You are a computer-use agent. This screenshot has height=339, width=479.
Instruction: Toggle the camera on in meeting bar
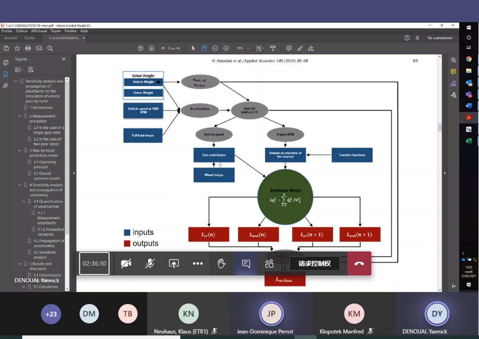(126, 263)
